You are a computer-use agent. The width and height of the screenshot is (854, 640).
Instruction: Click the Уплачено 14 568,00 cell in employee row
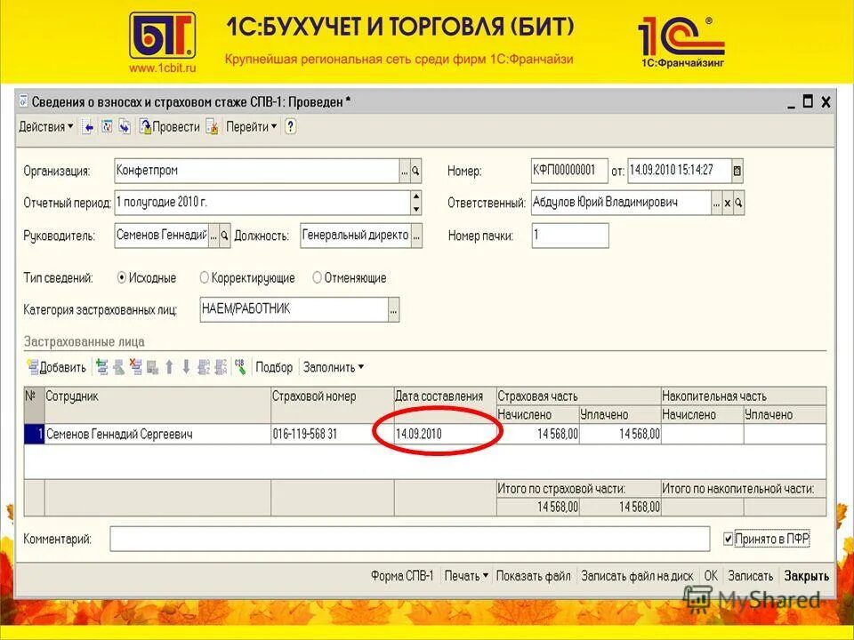click(x=620, y=435)
